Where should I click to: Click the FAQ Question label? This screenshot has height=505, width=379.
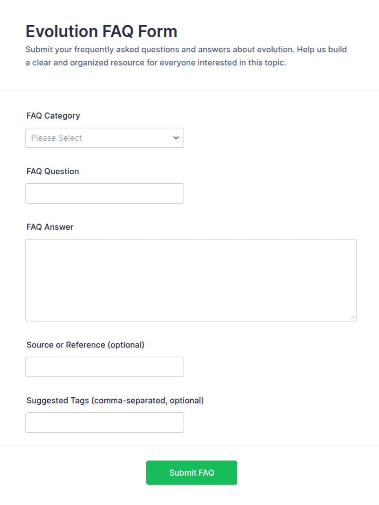pyautogui.click(x=53, y=171)
